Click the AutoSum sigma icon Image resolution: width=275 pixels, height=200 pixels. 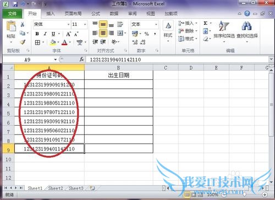coord(206,23)
